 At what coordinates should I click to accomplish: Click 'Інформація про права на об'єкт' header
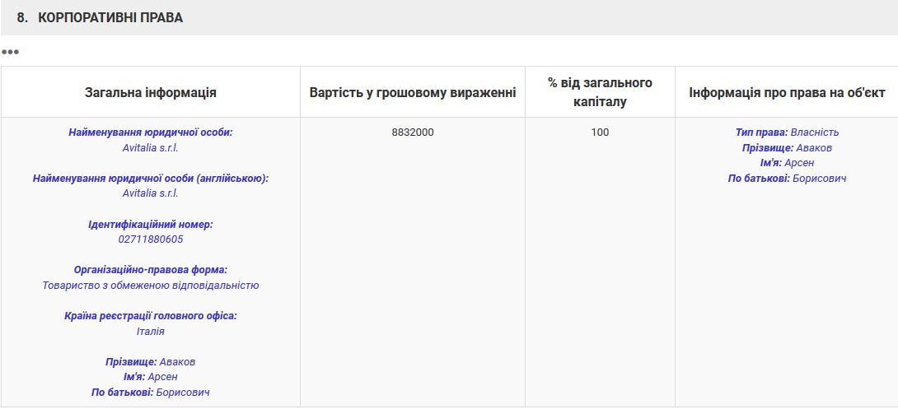[787, 92]
